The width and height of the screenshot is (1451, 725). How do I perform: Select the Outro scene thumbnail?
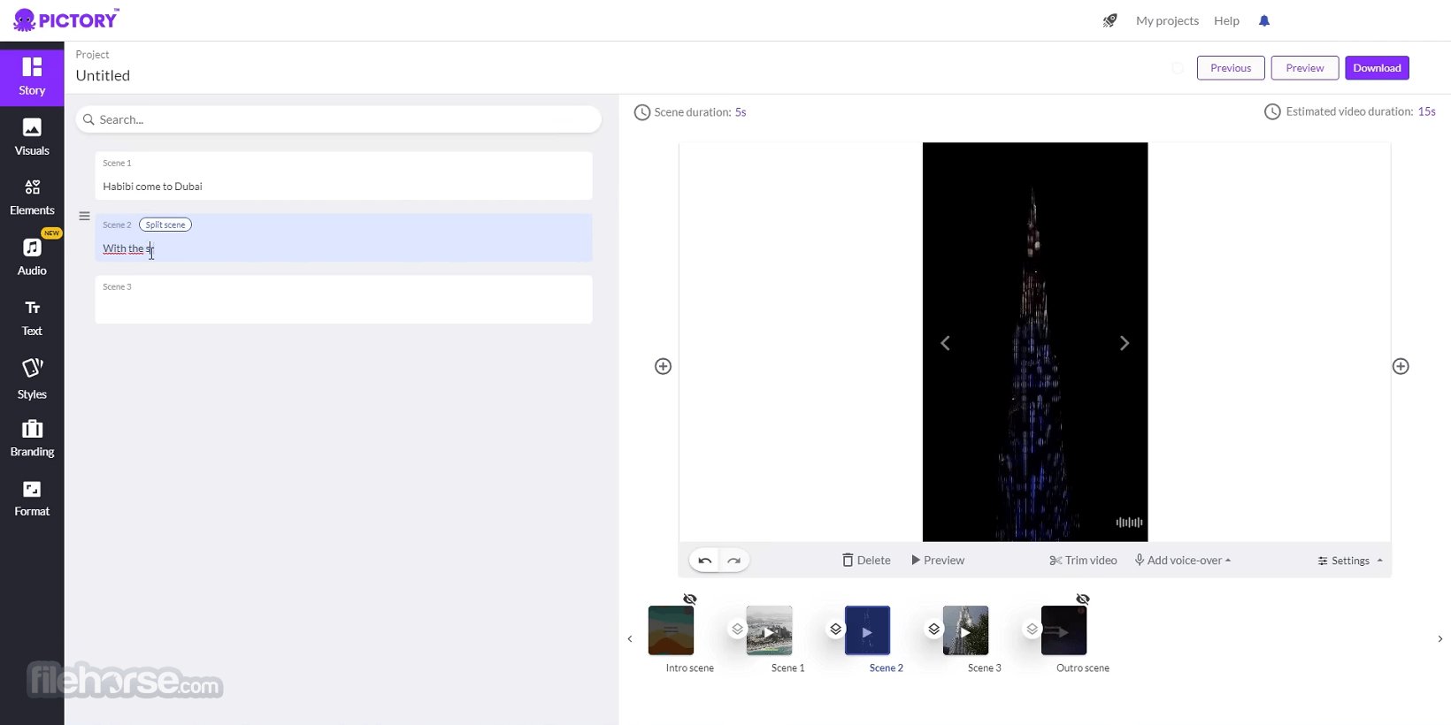(1063, 630)
